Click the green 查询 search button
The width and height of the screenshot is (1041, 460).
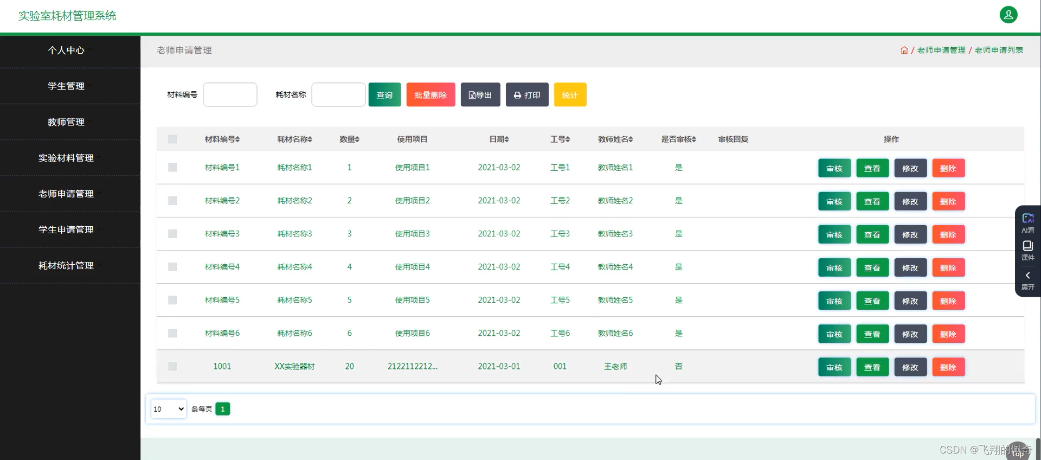point(384,95)
